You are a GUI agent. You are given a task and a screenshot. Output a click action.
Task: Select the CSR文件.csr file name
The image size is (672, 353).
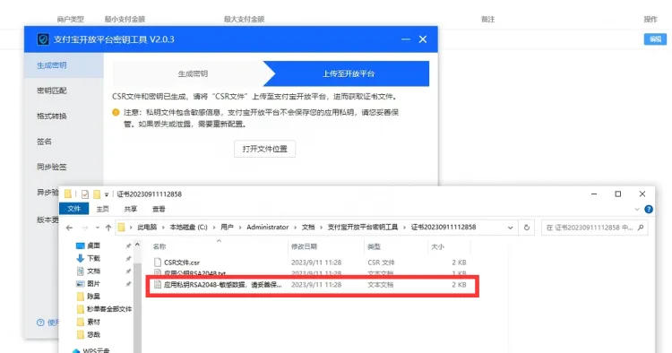click(182, 263)
